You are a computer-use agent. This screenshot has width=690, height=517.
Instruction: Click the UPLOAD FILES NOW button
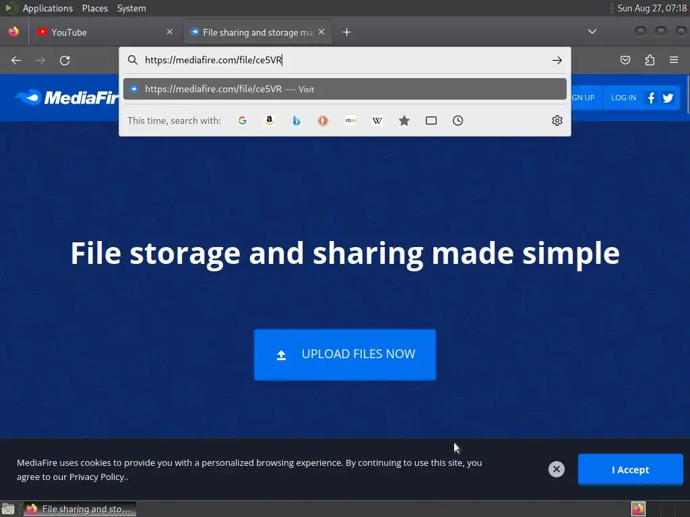(x=345, y=354)
